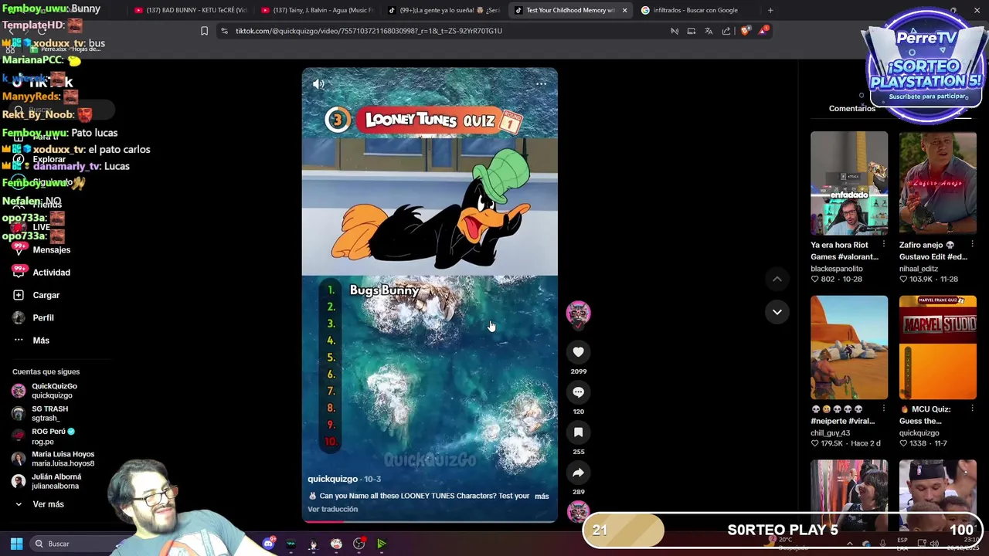
Task: Open options dots on #neiperte card
Action: pos(884,409)
